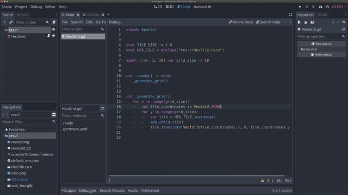Image resolution: width=348 pixels, height=195 pixels.
Task: Open the Scene dock options menu
Action: pyautogui.click(x=56, y=15)
